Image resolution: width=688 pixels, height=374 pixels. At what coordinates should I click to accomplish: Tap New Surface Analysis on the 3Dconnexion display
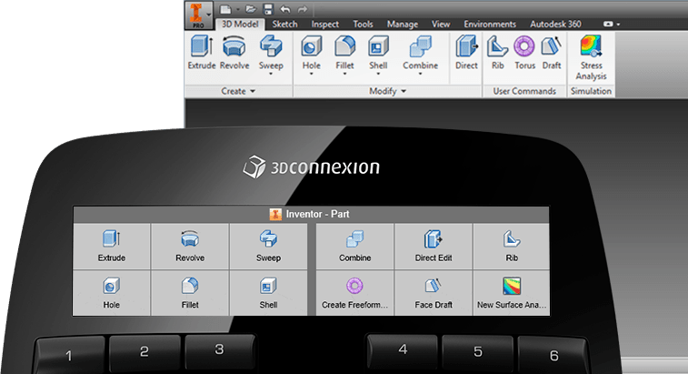coord(512,293)
